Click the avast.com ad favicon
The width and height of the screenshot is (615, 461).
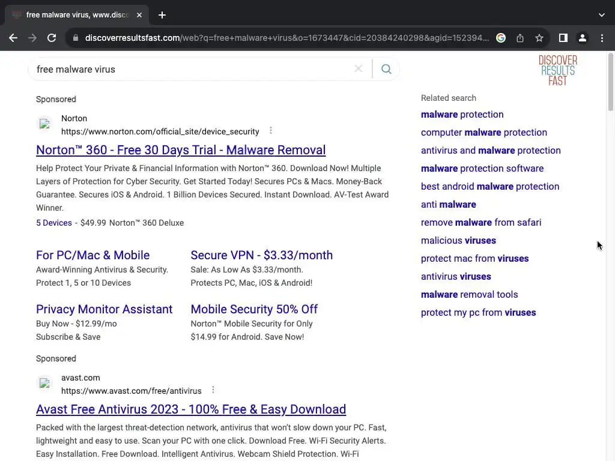coord(44,383)
